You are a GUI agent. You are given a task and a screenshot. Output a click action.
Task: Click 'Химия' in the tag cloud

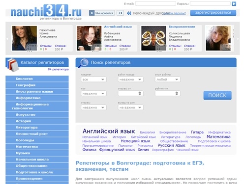[143, 150]
